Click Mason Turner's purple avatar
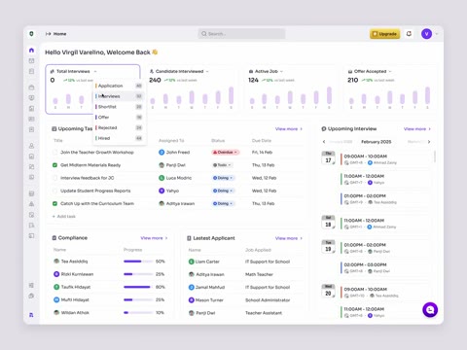 coord(192,300)
